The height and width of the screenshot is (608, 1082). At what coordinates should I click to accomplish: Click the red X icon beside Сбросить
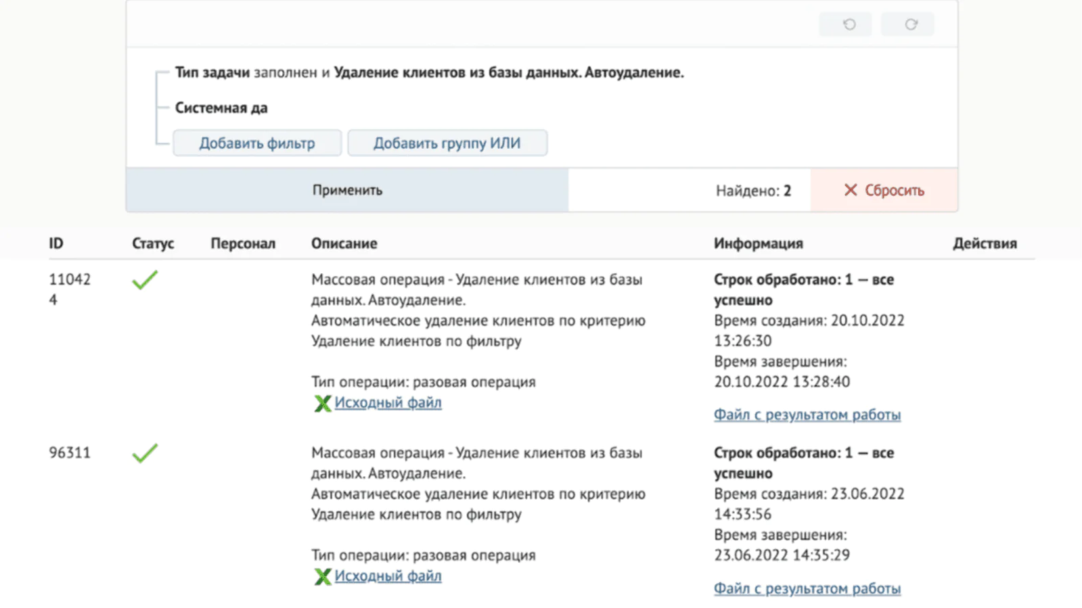(851, 190)
